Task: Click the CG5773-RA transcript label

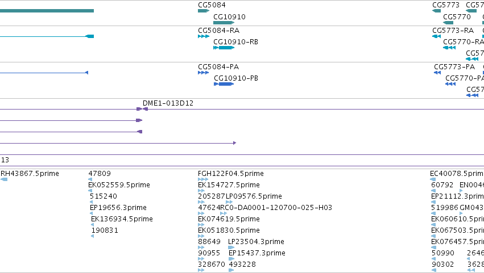Action: click(x=453, y=30)
